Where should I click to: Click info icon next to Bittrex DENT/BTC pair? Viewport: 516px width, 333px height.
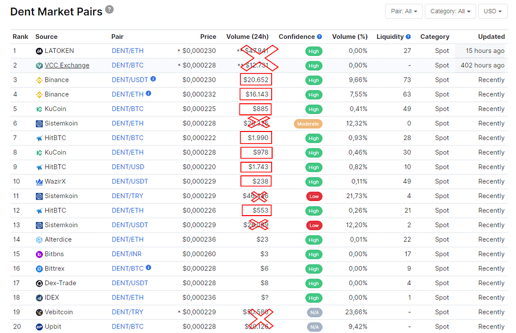coord(149,268)
